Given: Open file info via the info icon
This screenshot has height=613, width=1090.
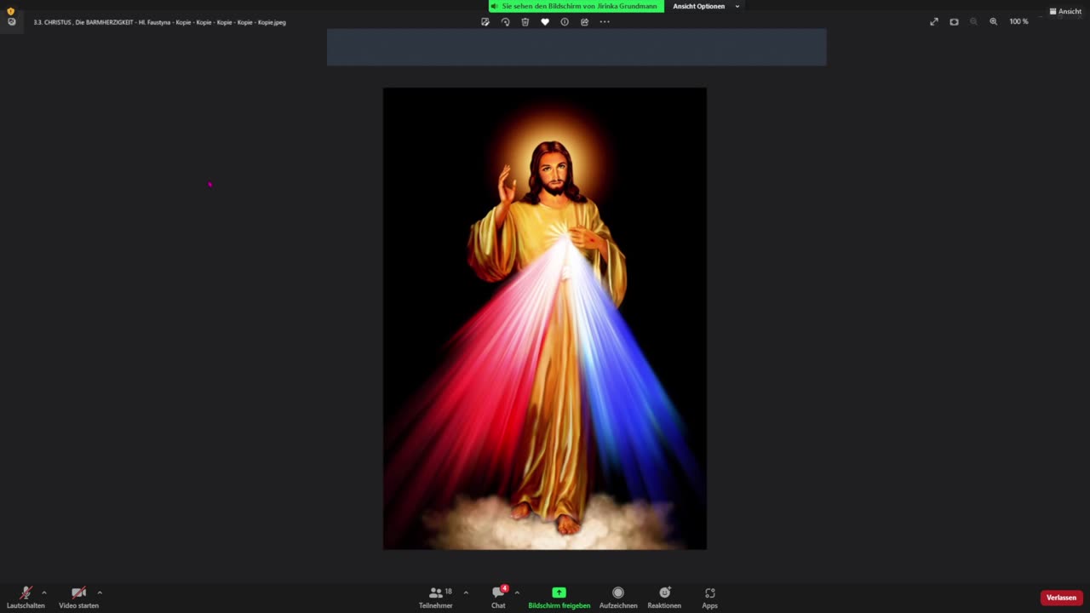Looking at the screenshot, I should tap(565, 22).
